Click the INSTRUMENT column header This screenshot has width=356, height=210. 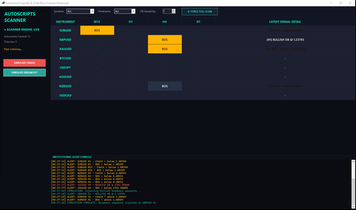pyautogui.click(x=66, y=22)
